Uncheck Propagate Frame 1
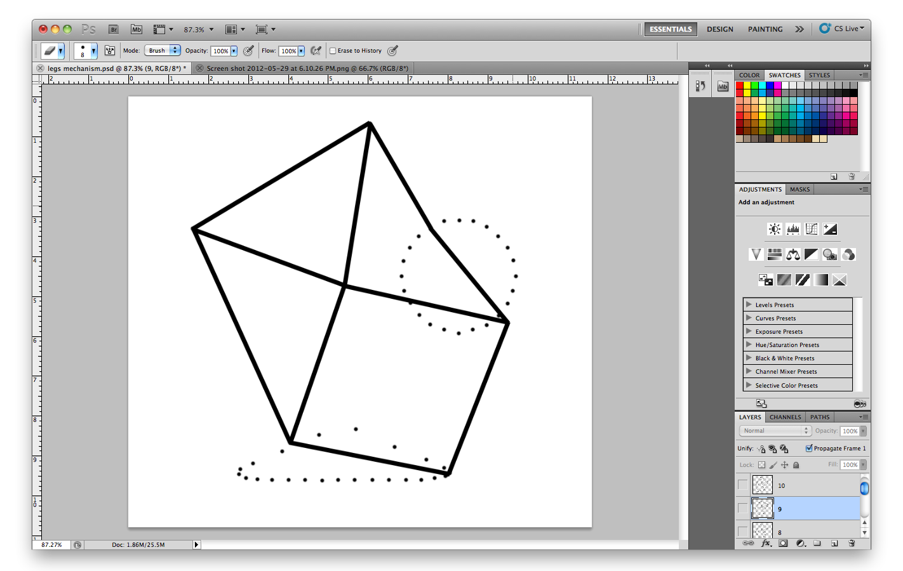This screenshot has width=903, height=571. (x=809, y=448)
